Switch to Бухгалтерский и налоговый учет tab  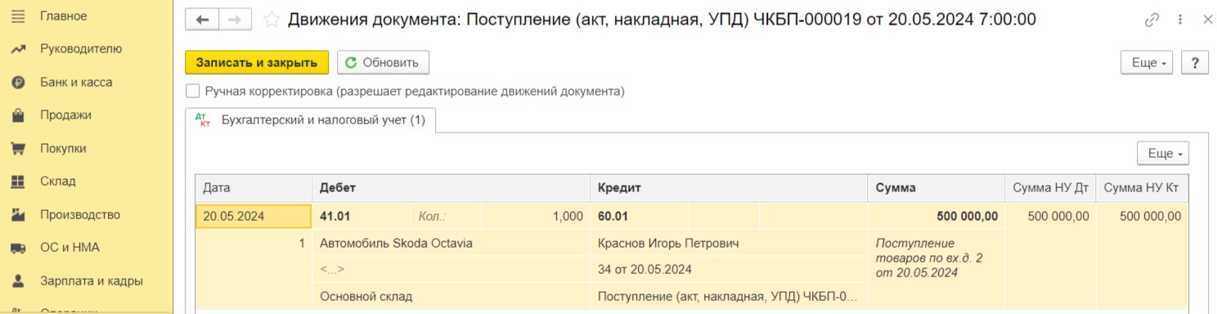312,120
